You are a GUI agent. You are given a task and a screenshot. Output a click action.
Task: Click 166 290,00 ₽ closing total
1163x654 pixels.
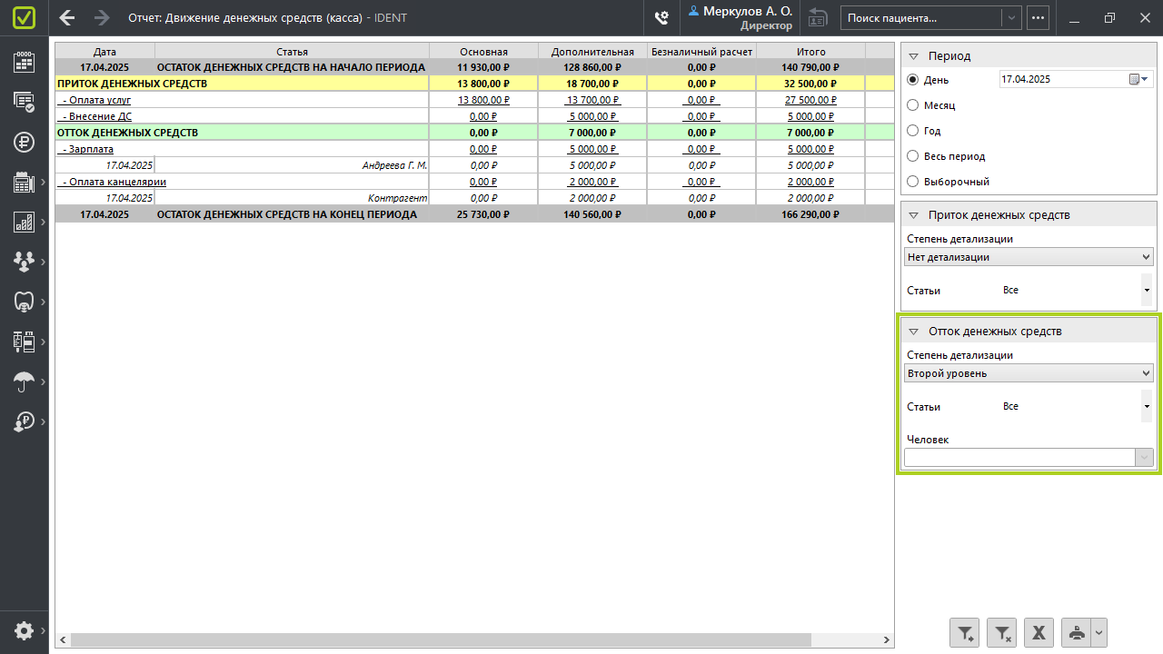click(810, 214)
